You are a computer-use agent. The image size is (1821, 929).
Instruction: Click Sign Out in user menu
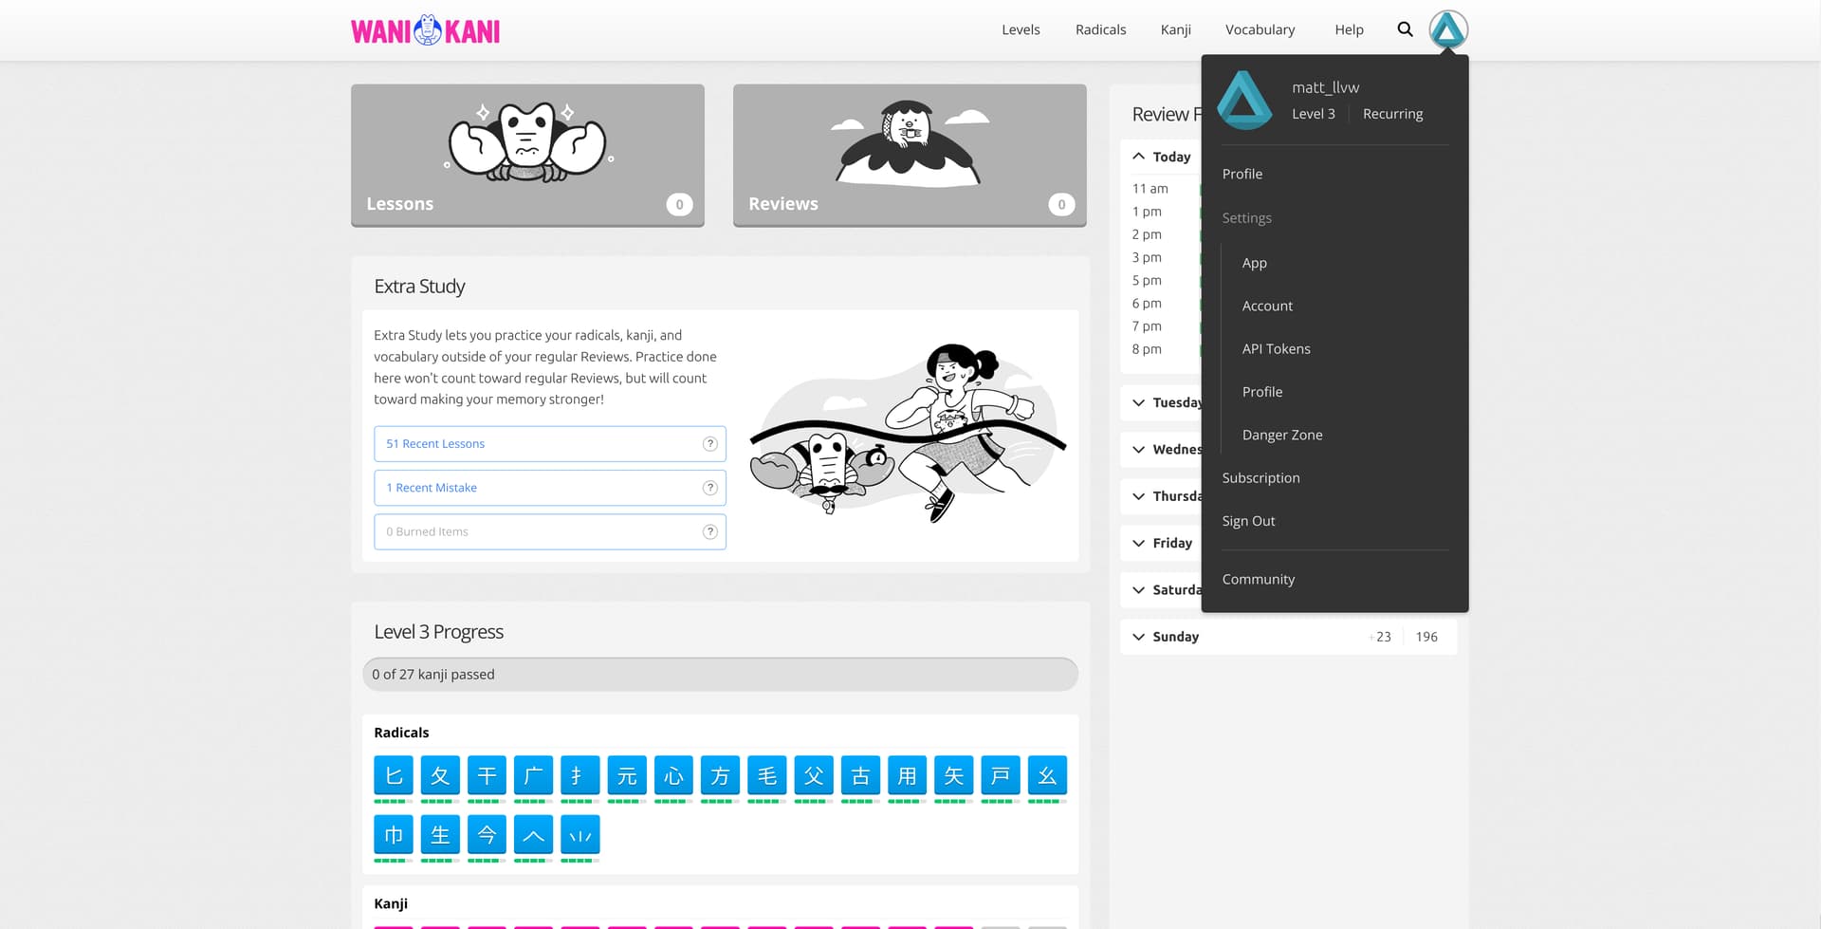click(x=1248, y=521)
